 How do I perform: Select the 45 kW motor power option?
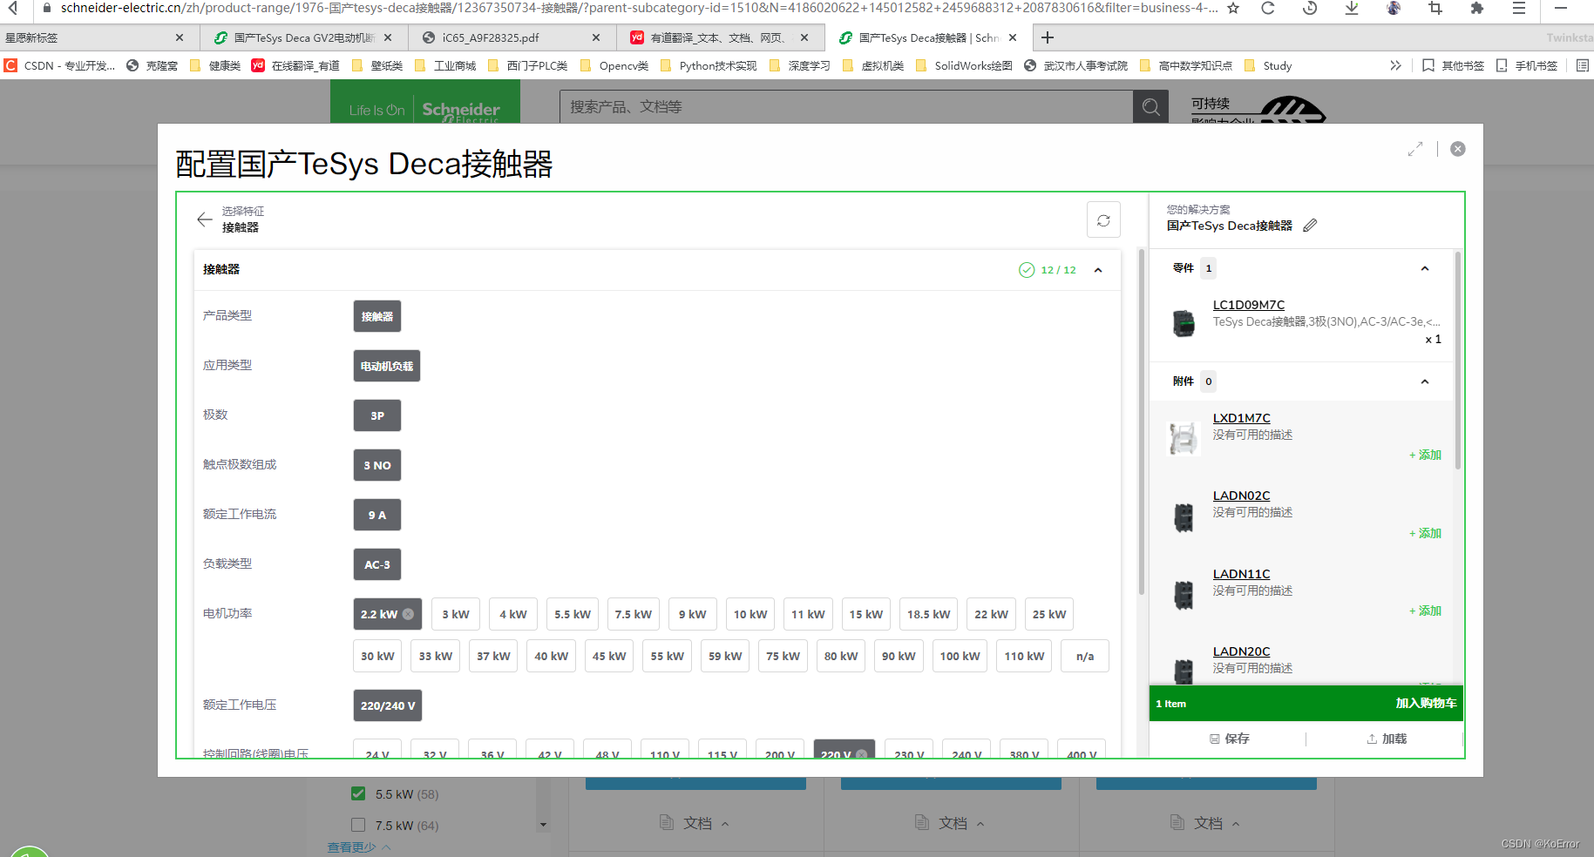[609, 656]
